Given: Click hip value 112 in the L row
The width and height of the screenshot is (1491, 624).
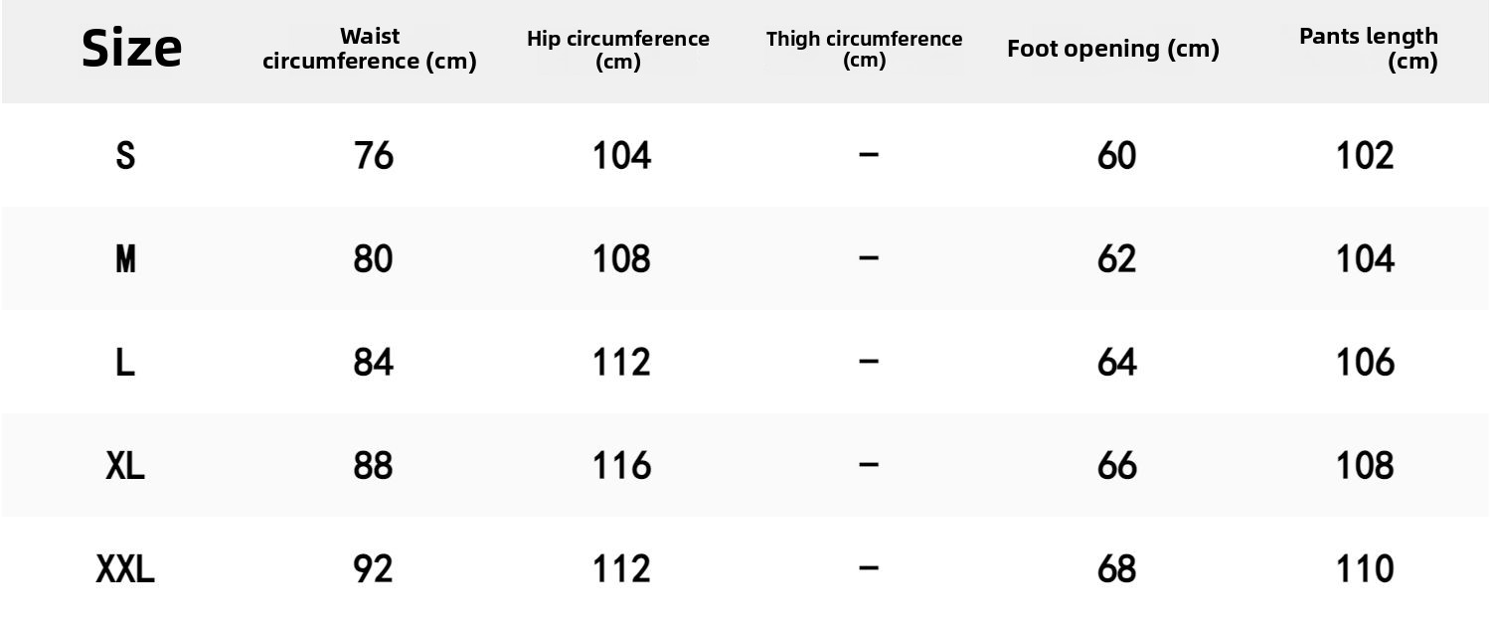Looking at the screenshot, I should 621,363.
